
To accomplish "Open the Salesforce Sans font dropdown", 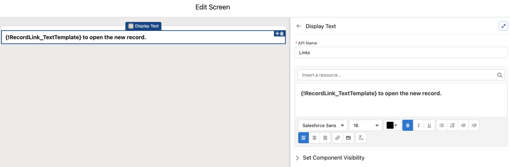I will click(x=323, y=125).
